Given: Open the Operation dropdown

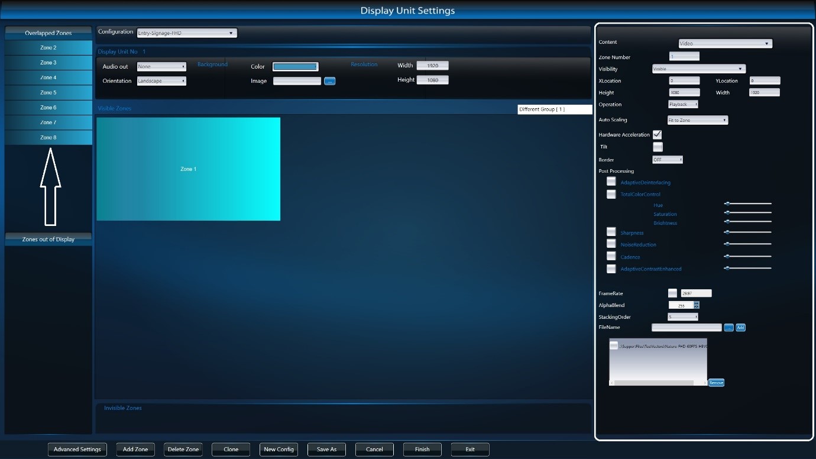Looking at the screenshot, I should (x=683, y=104).
